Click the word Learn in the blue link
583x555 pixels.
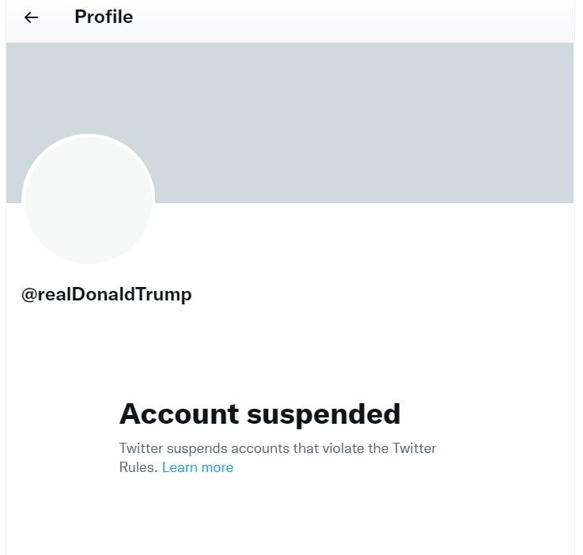pos(180,467)
